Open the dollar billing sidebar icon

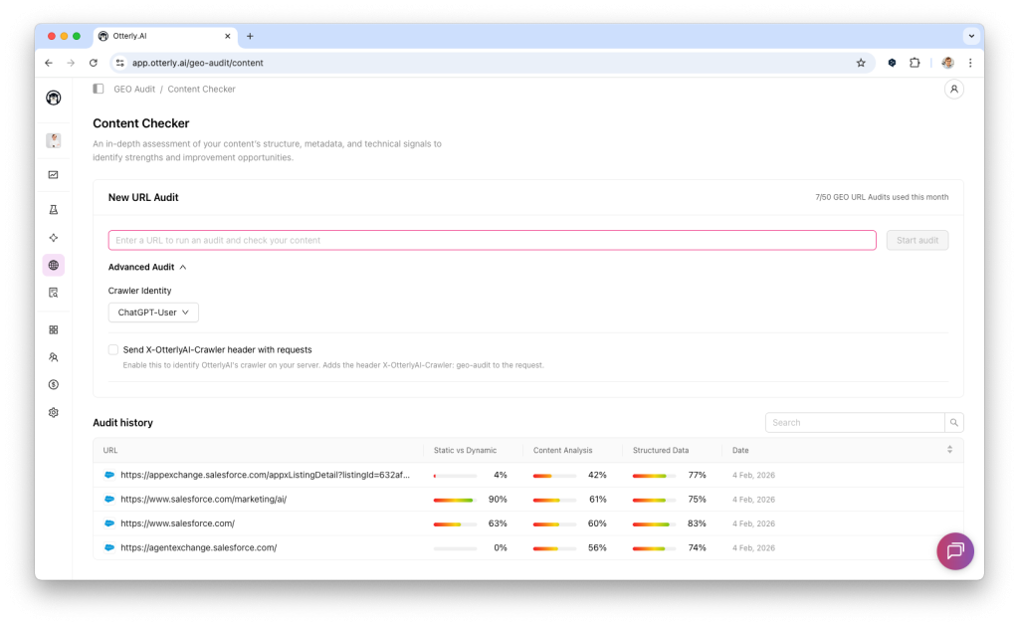54,385
